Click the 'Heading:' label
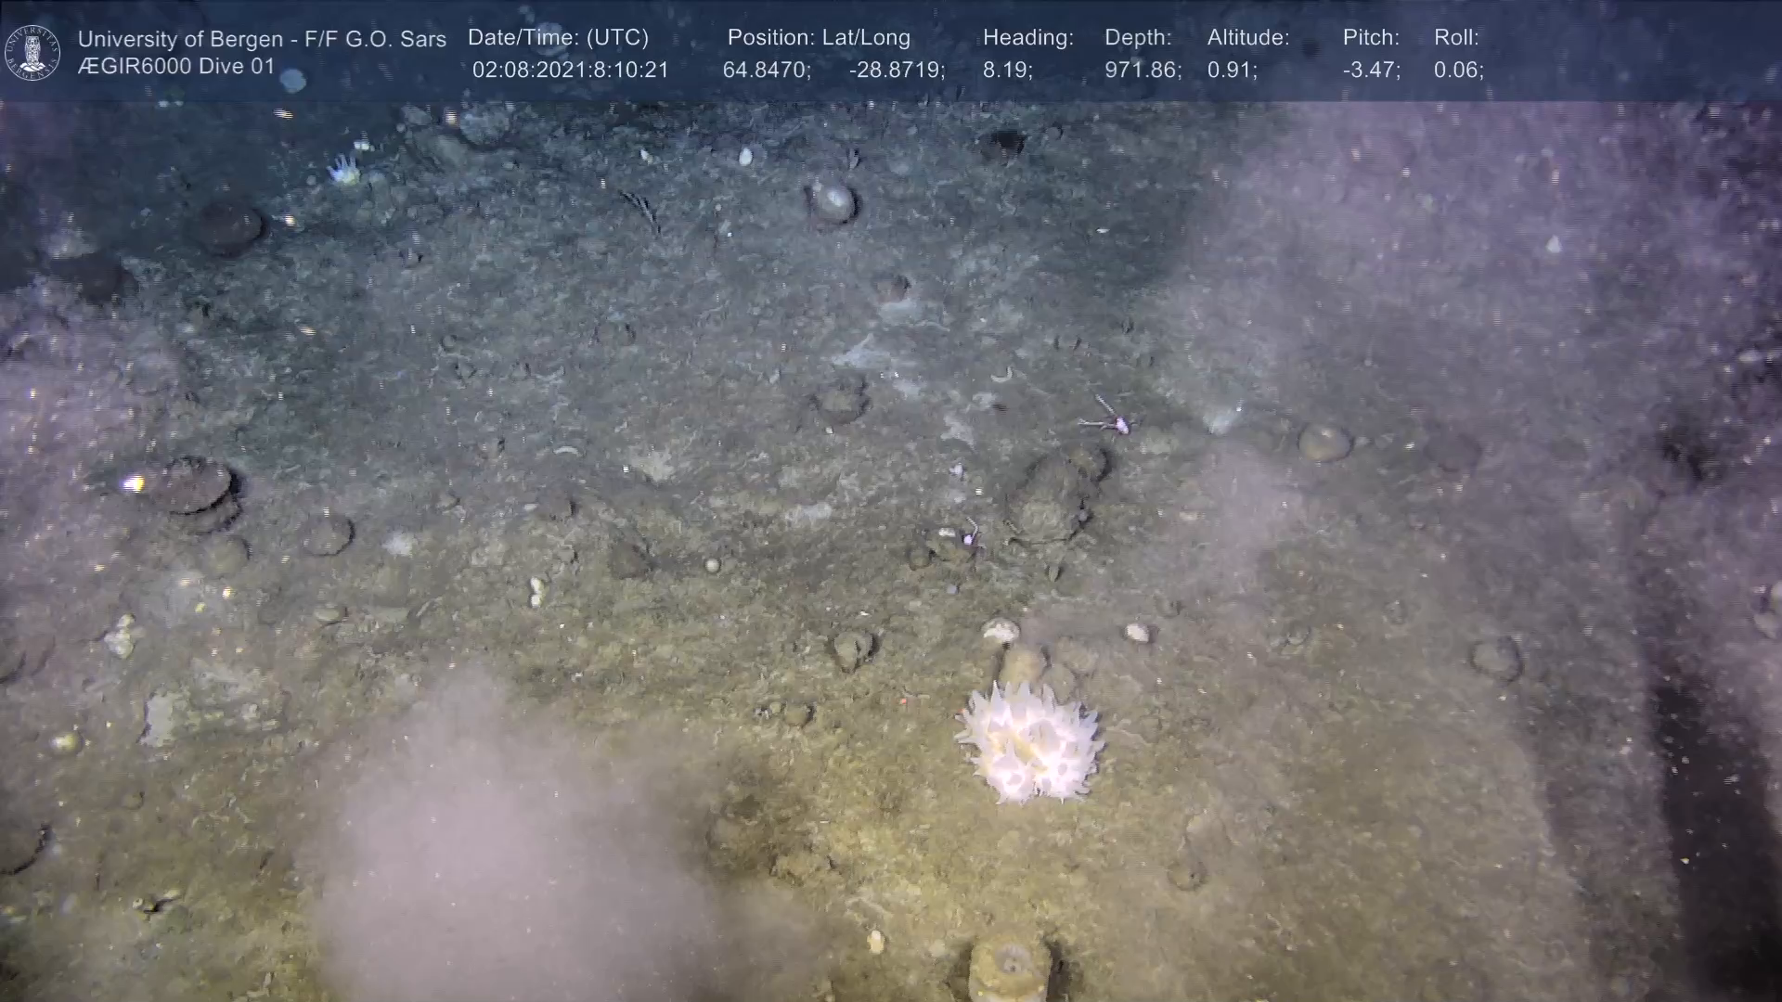 click(1027, 38)
